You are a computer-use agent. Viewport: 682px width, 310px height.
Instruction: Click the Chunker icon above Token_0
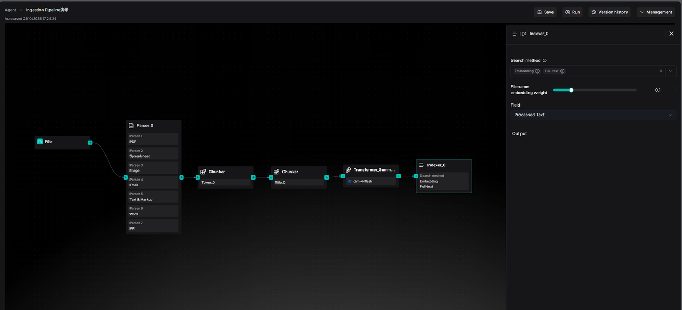click(203, 172)
